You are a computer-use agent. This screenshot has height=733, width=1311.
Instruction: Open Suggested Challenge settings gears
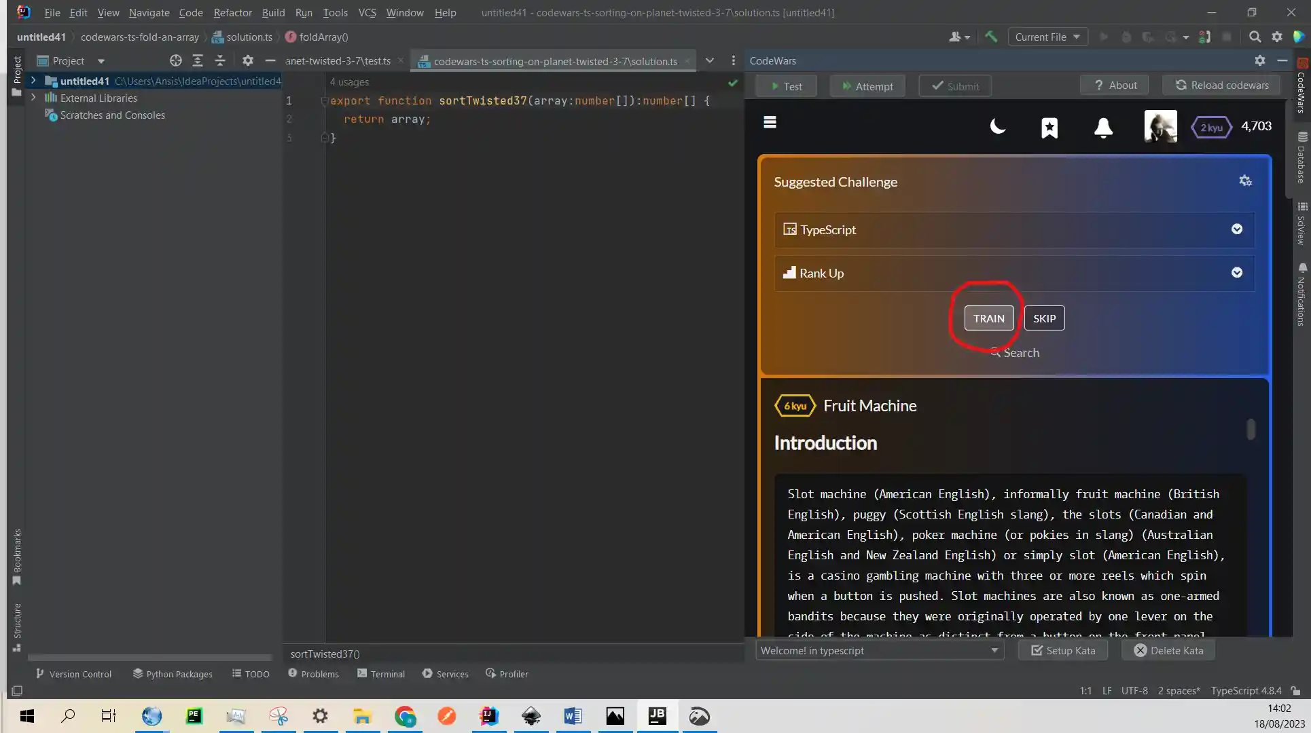(x=1245, y=181)
